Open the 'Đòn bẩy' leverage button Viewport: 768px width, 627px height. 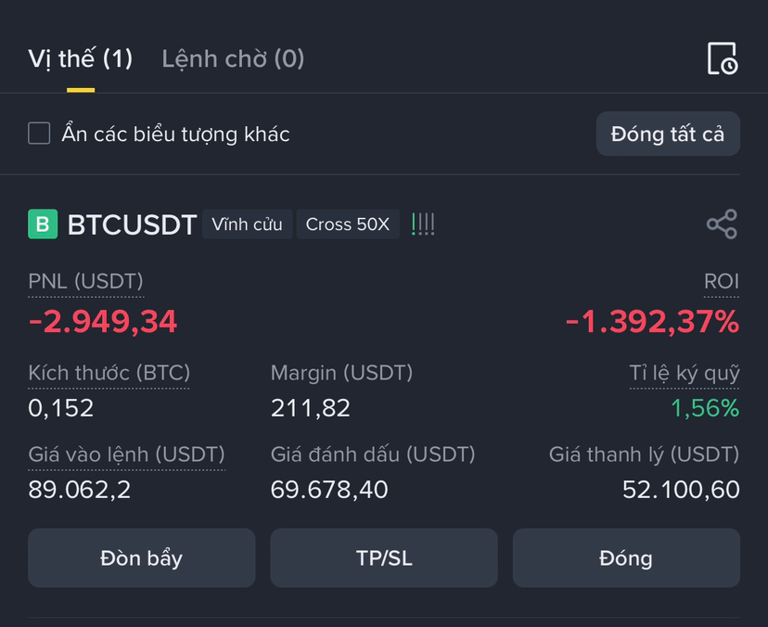pyautogui.click(x=142, y=558)
